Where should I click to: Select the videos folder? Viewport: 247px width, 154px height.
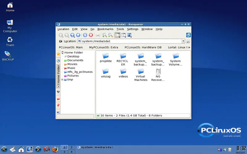(x=123, y=73)
